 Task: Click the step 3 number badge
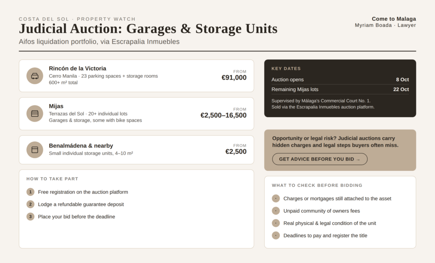tap(30, 217)
